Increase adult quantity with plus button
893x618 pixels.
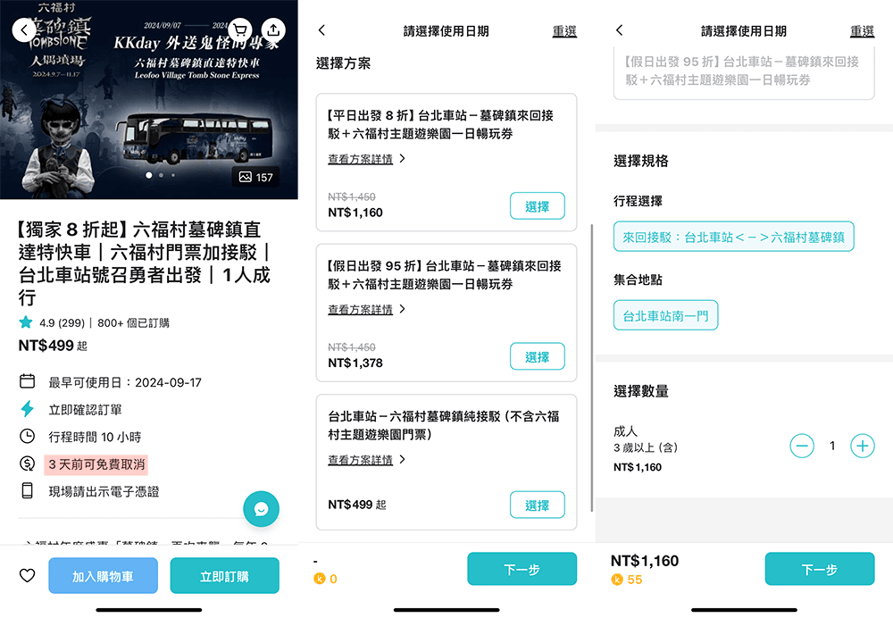tap(862, 446)
